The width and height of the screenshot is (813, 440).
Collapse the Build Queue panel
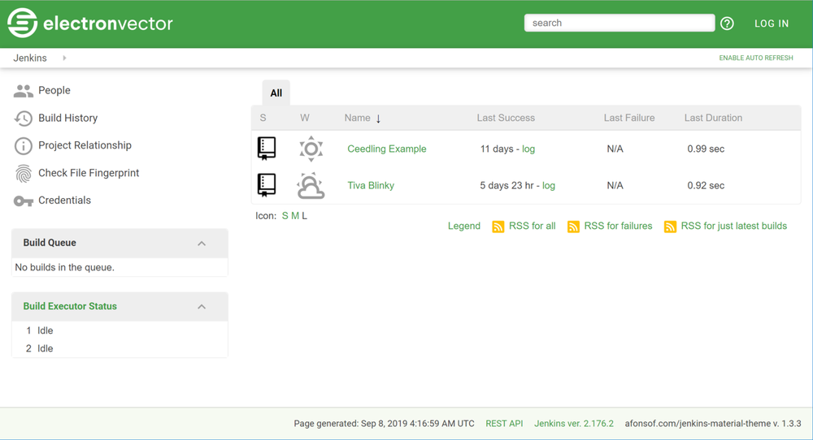coord(202,244)
